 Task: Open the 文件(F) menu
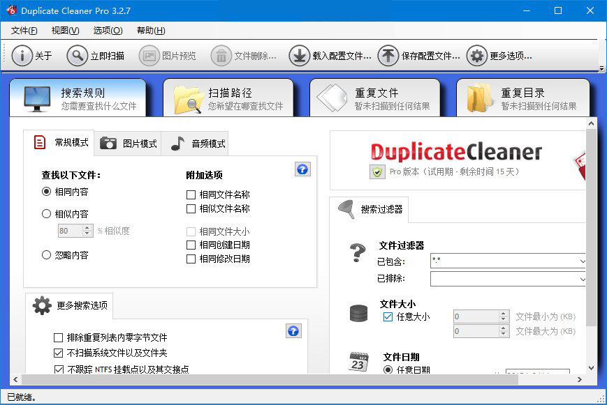[24, 31]
